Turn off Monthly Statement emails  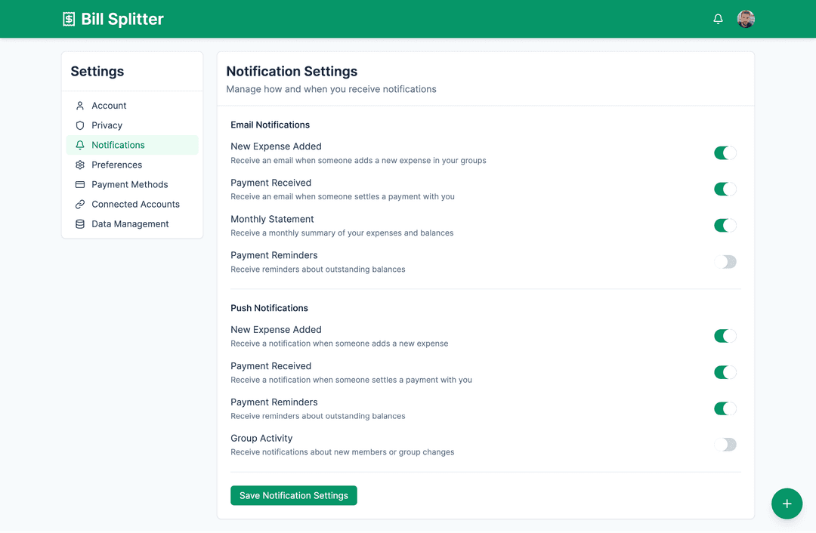(x=725, y=225)
